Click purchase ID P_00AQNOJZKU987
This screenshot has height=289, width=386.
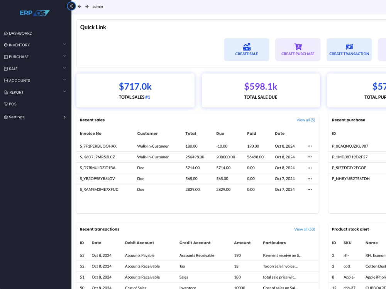(350, 146)
